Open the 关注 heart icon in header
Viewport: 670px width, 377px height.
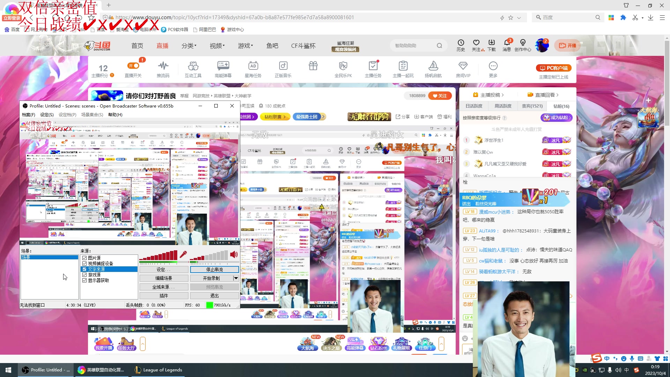click(476, 43)
